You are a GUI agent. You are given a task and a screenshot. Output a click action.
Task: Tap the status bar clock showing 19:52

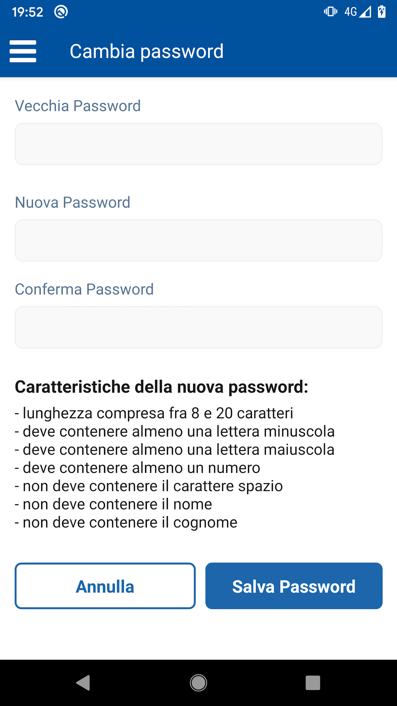tap(28, 12)
